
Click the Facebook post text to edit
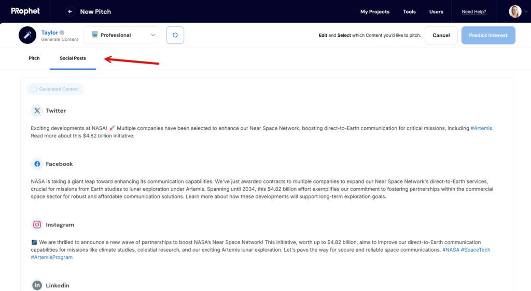click(262, 189)
